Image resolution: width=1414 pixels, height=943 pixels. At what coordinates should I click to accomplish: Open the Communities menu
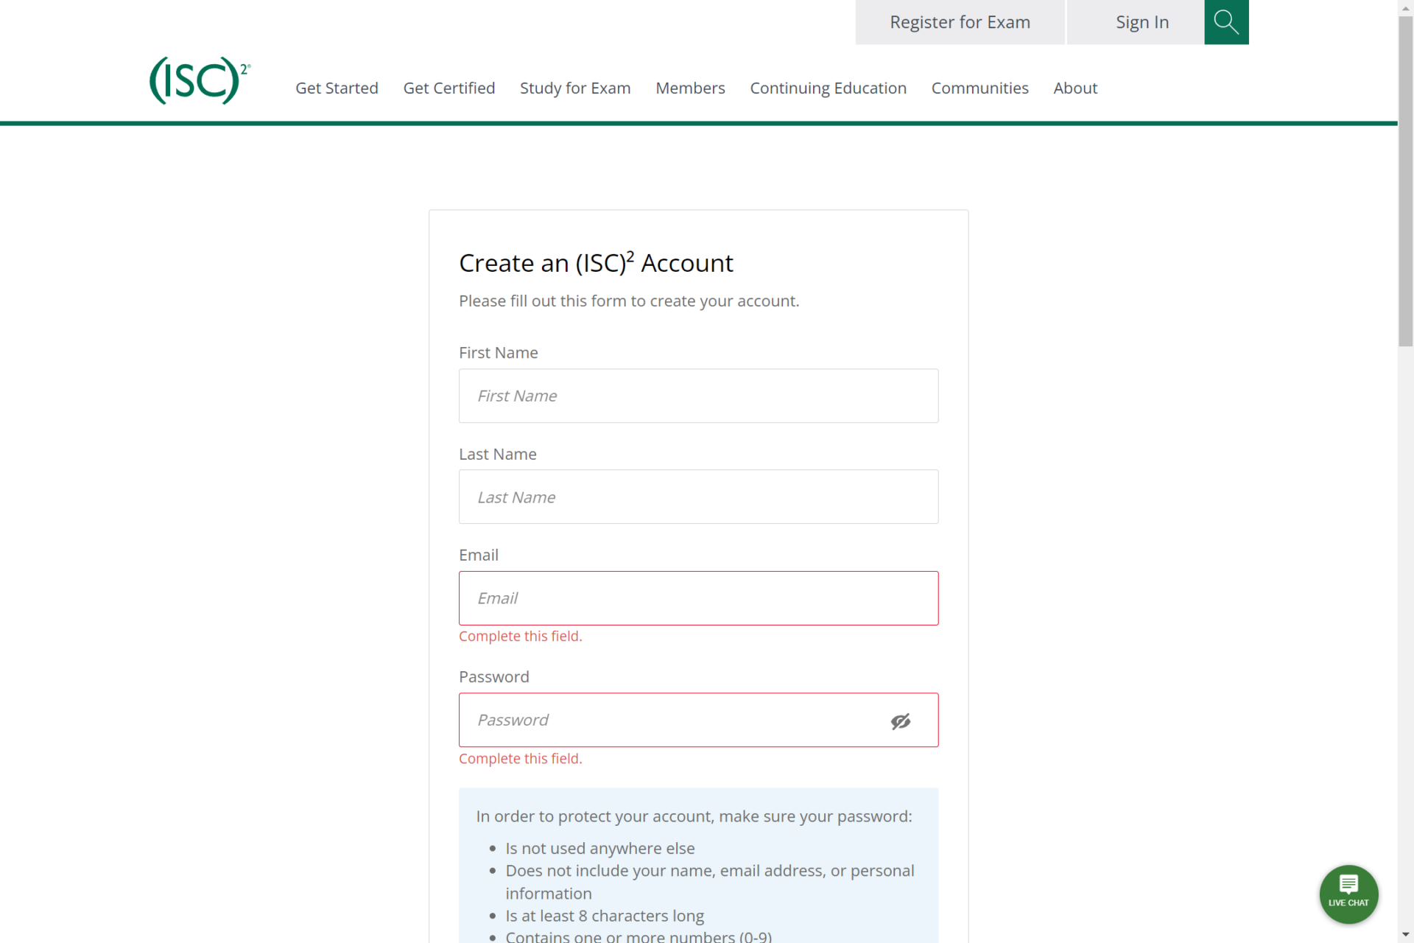point(979,88)
